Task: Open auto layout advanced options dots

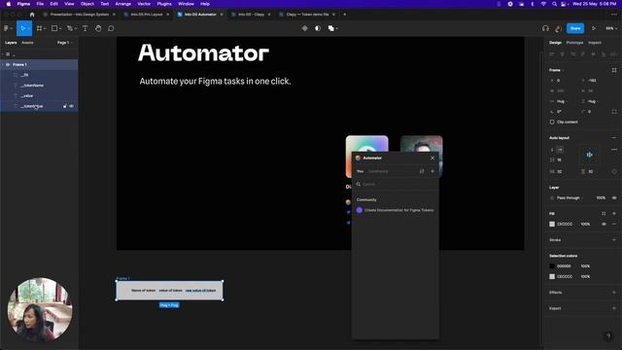Action: pos(614,150)
